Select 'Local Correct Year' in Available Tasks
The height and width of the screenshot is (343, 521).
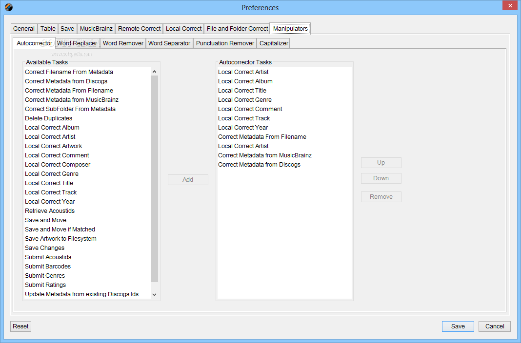[87, 202]
